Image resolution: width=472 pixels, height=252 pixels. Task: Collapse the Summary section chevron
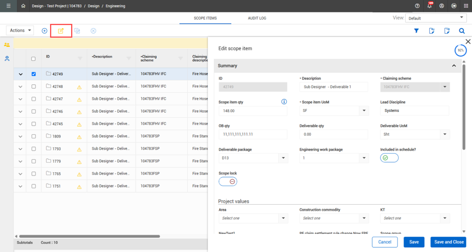(x=454, y=66)
